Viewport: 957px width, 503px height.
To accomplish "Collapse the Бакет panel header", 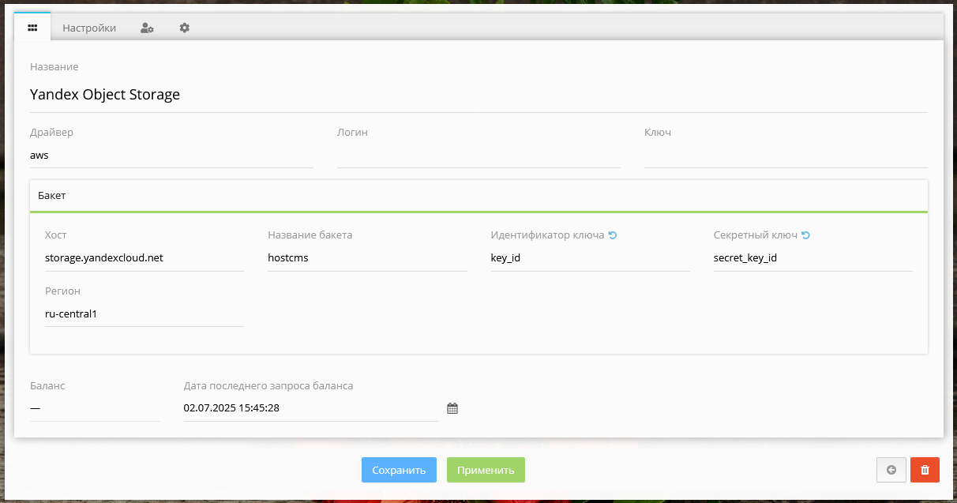I will coord(478,196).
